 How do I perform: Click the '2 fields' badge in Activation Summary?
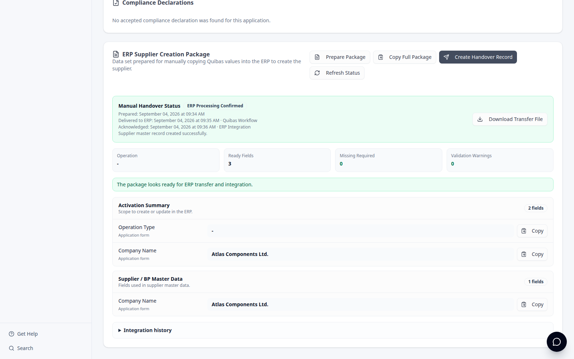pos(536,208)
